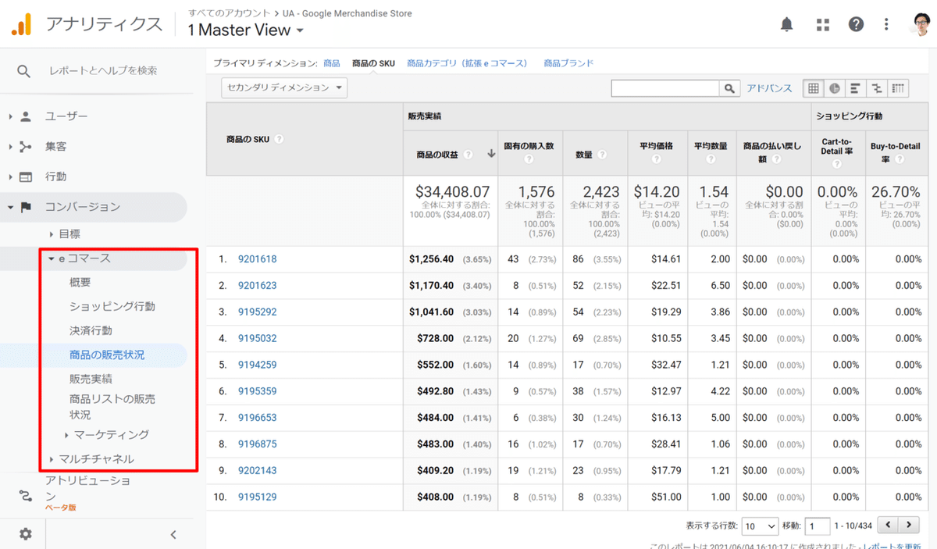Open the admin settings gear
The width and height of the screenshot is (937, 549).
tap(26, 534)
